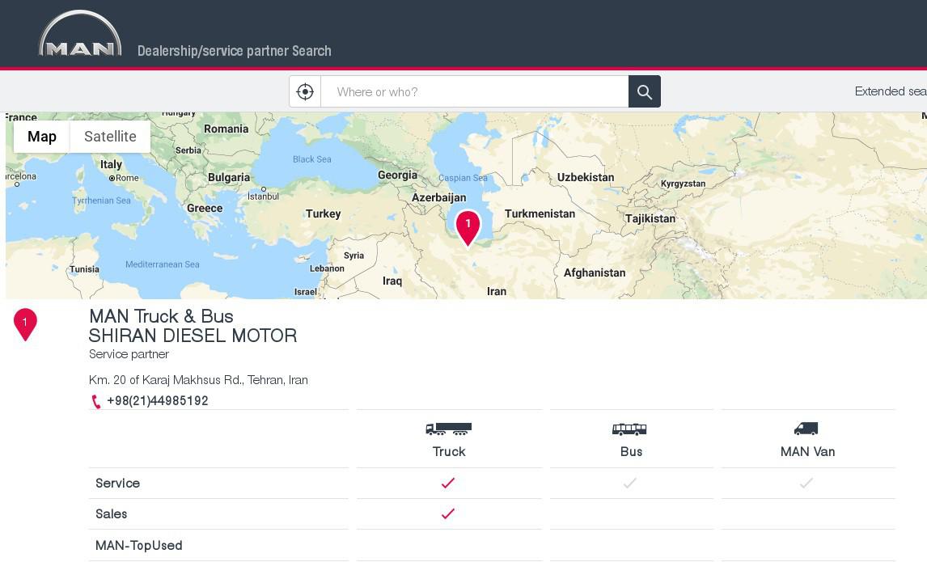Use the locate-me crosshair icon
927x562 pixels.
click(305, 91)
